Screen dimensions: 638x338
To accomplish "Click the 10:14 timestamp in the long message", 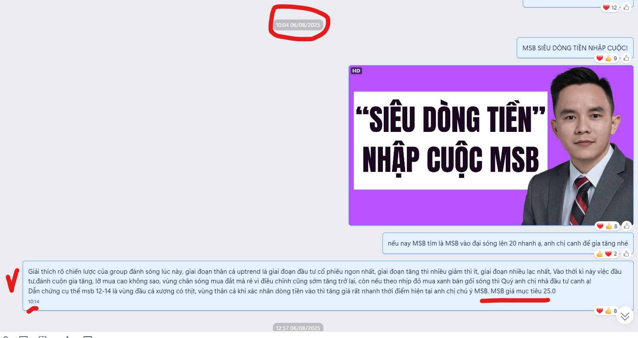I will coord(33,302).
